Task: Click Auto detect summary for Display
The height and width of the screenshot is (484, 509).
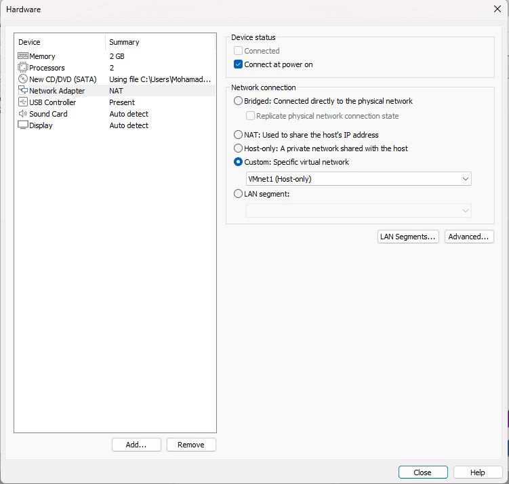Action: pyautogui.click(x=129, y=125)
